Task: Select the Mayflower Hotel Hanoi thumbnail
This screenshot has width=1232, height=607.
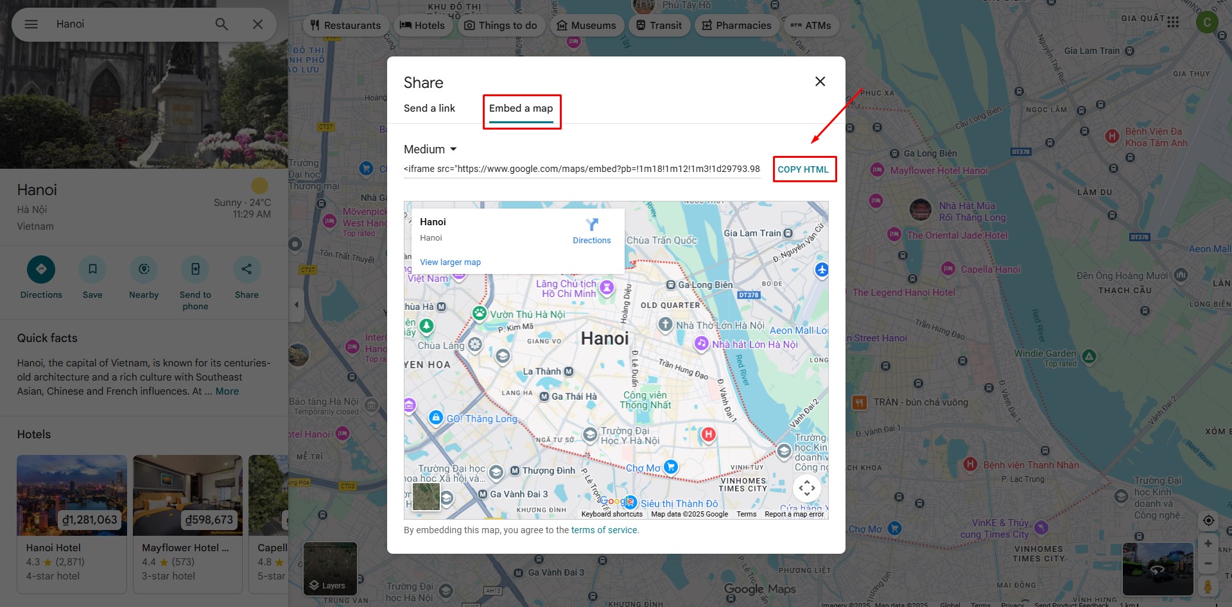Action: click(x=187, y=494)
